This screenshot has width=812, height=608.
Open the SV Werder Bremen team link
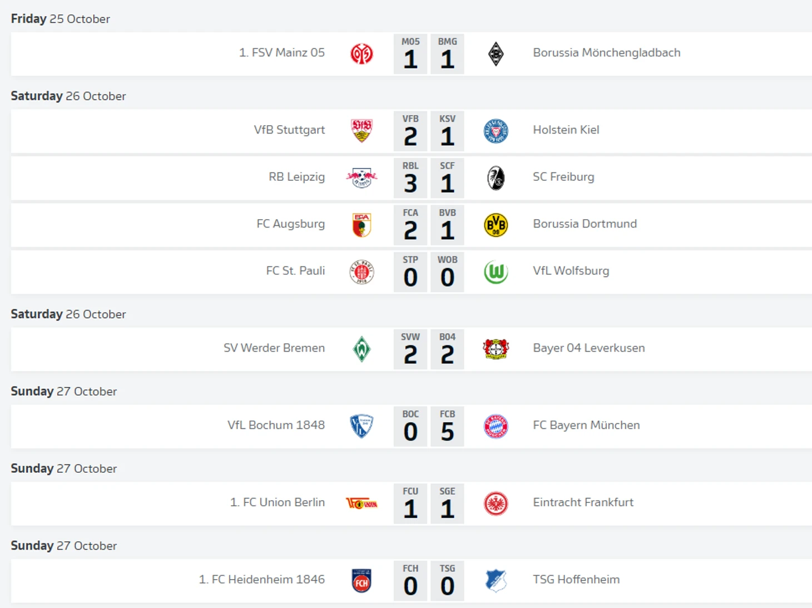click(x=274, y=348)
